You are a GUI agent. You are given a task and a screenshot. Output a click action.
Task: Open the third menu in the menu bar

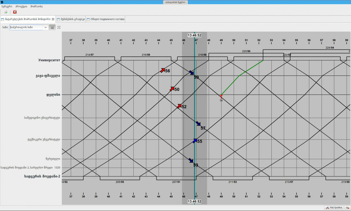(x=37, y=6)
